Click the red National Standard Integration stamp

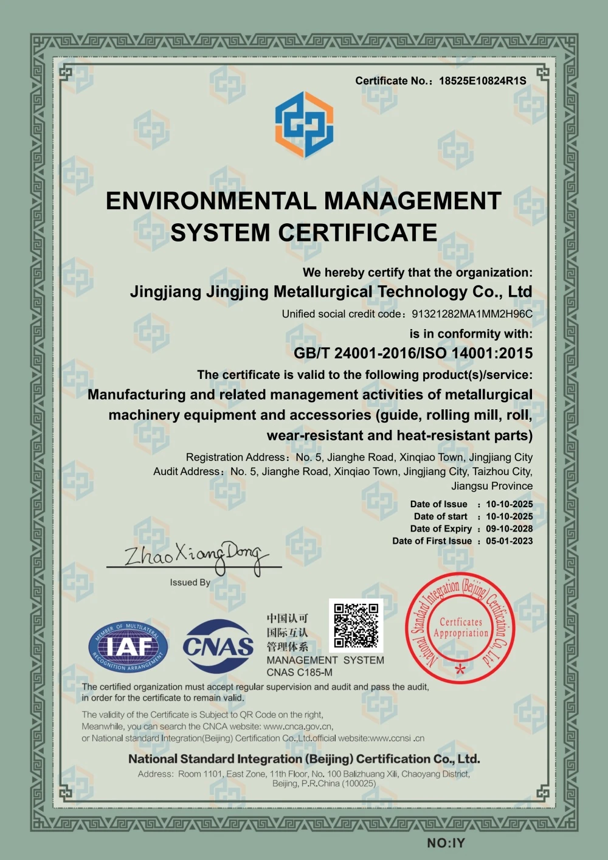[x=460, y=628]
